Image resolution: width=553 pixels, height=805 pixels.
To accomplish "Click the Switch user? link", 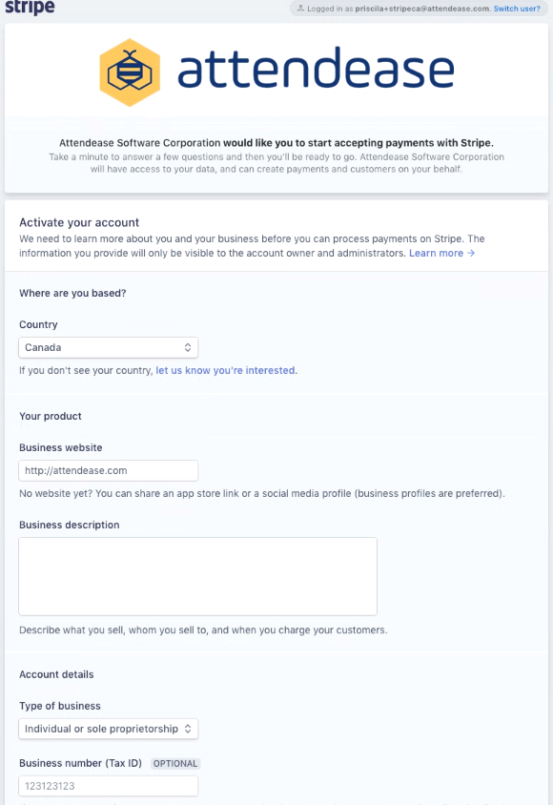I will (x=516, y=9).
